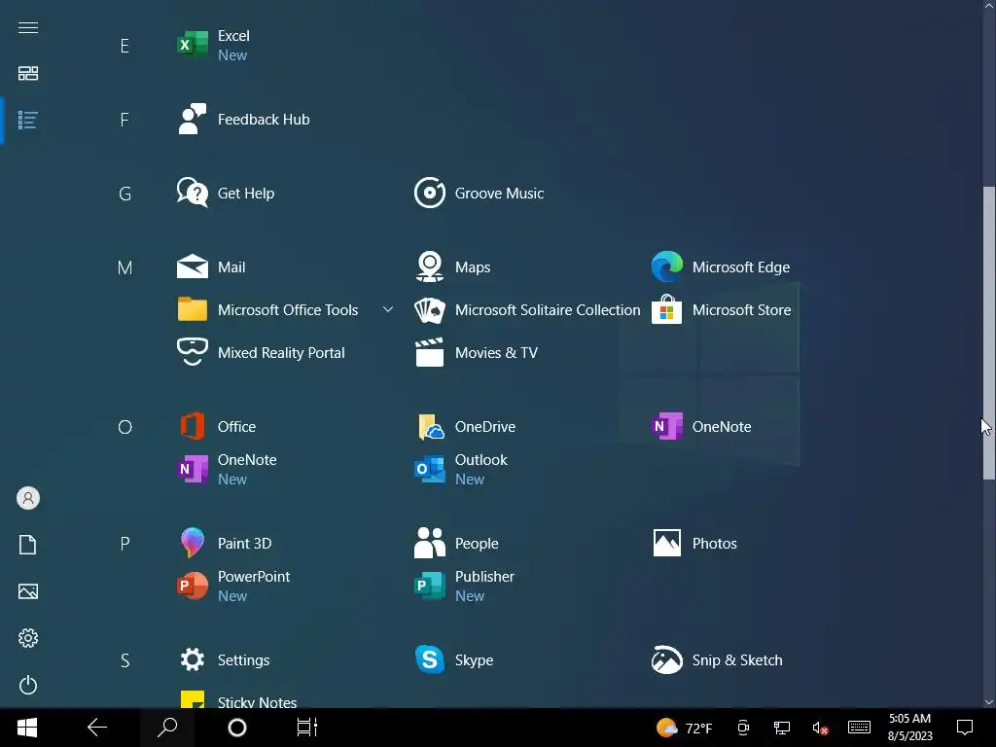Launch Outlook from the app list
The image size is (996, 747).
click(x=461, y=470)
